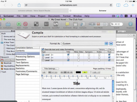Select Processing Options in compilation list
This screenshot has height=102, width=137.
[27, 56]
